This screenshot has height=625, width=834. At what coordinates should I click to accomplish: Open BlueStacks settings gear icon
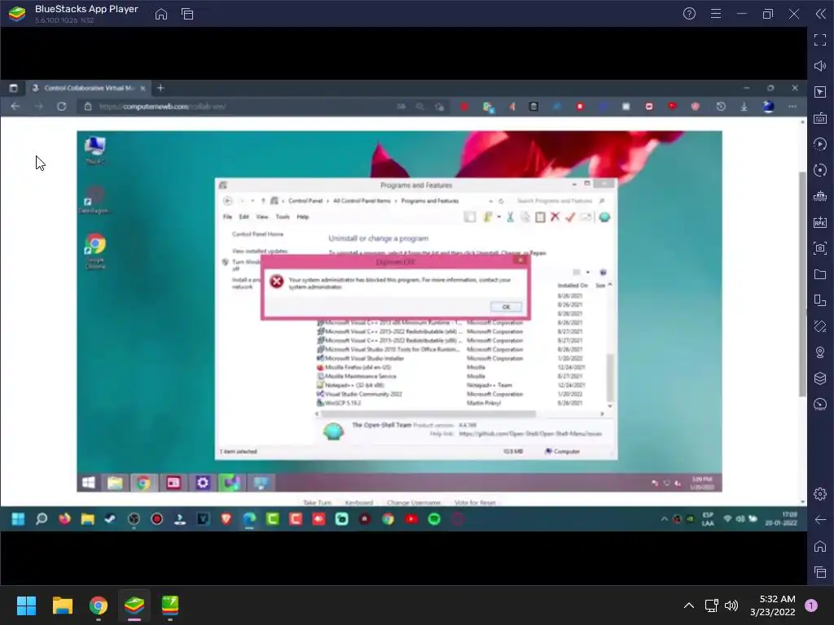(819, 494)
